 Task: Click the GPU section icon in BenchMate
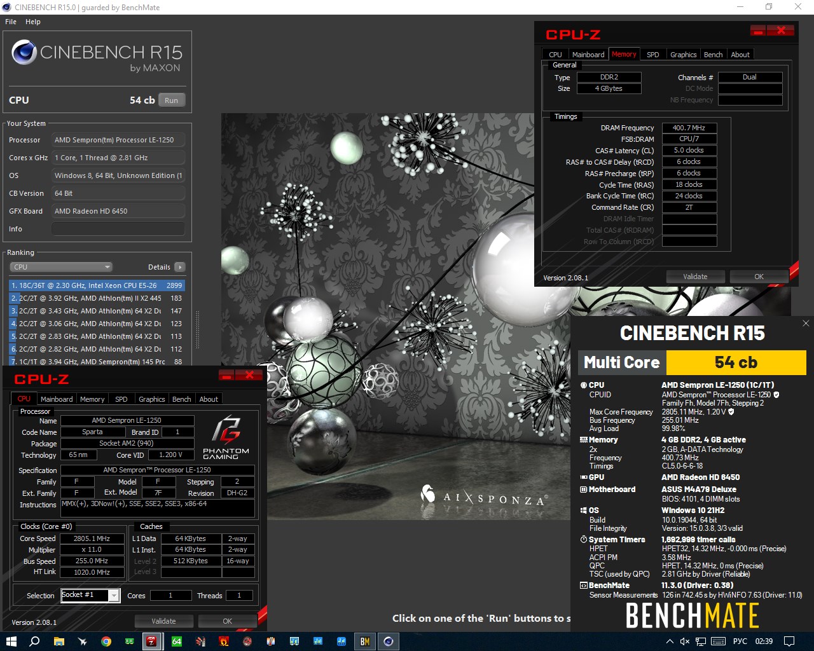point(583,477)
